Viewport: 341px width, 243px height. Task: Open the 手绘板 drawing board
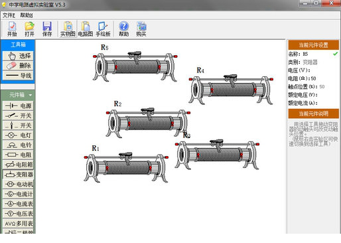pyautogui.click(x=103, y=29)
